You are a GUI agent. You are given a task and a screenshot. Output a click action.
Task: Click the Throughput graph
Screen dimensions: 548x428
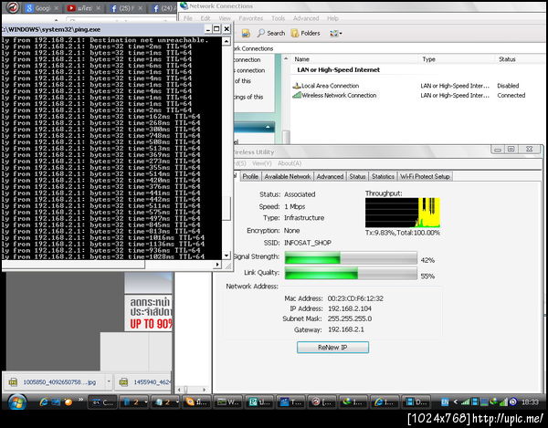(403, 213)
